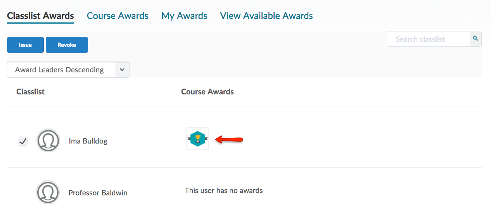Click the Professor Baldwin name
The height and width of the screenshot is (207, 491).
pyautogui.click(x=98, y=193)
